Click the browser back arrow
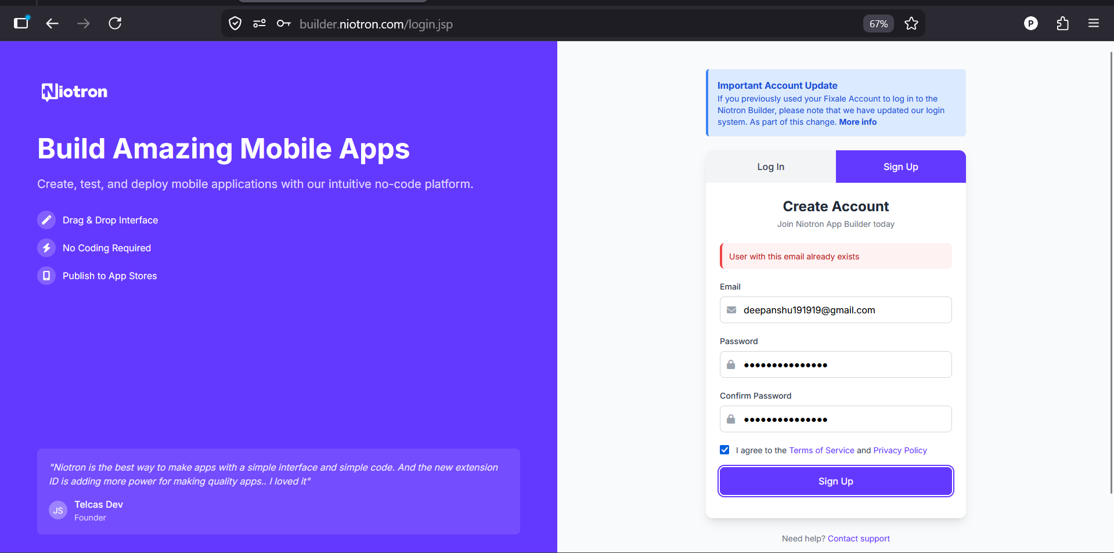This screenshot has height=553, width=1114. (x=52, y=23)
